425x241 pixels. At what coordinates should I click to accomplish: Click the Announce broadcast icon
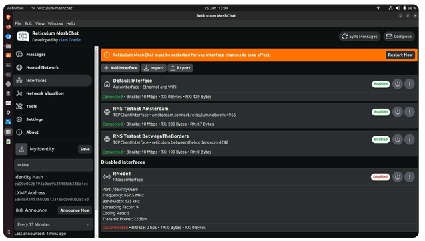19,210
